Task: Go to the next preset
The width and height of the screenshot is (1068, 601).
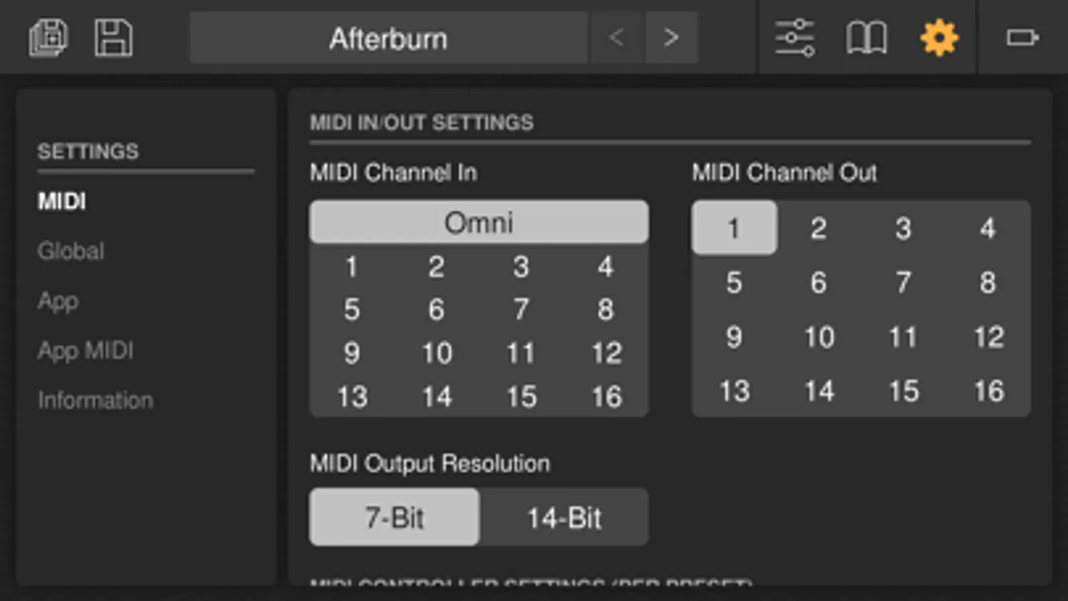Action: click(671, 37)
